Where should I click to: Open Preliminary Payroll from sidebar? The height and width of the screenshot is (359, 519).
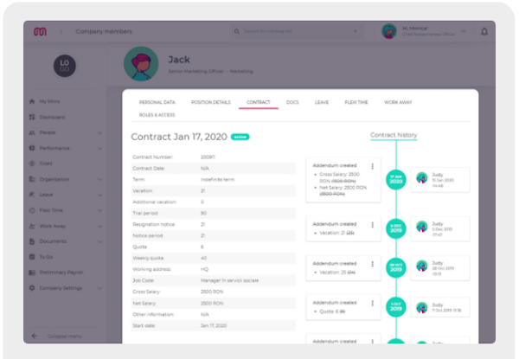click(32, 272)
